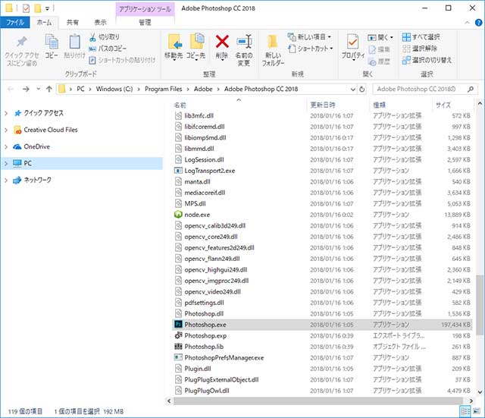Click the Copy (コピー) ribbon icon

(52, 42)
